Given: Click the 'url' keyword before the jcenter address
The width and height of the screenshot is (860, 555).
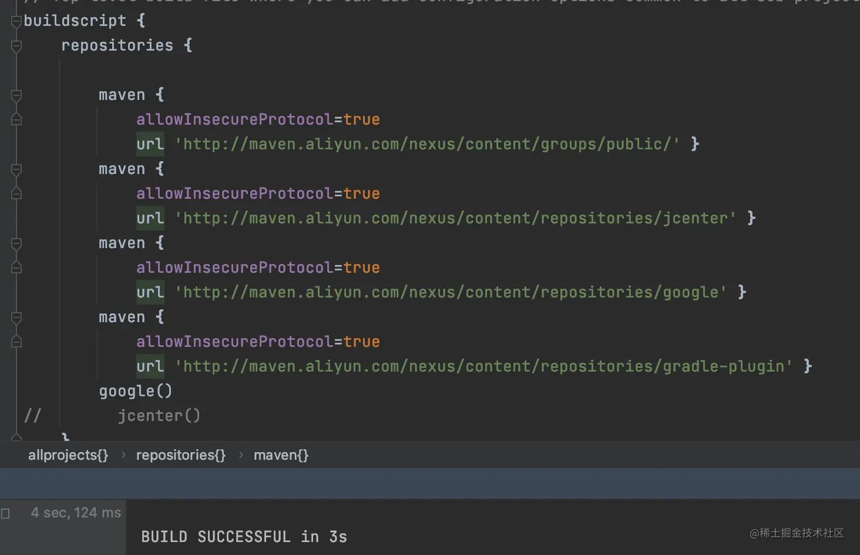Looking at the screenshot, I should pos(150,218).
